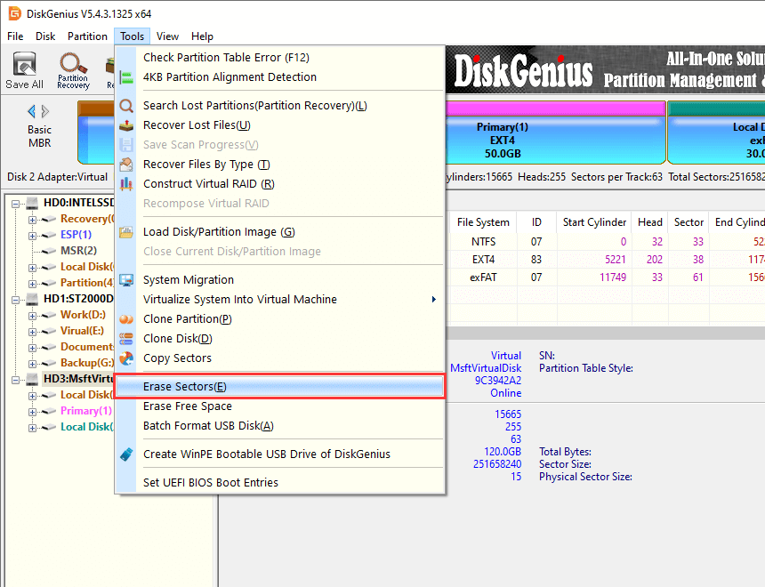Expand the Work(D:) partition node
Viewport: 765px width, 587px height.
click(x=33, y=315)
